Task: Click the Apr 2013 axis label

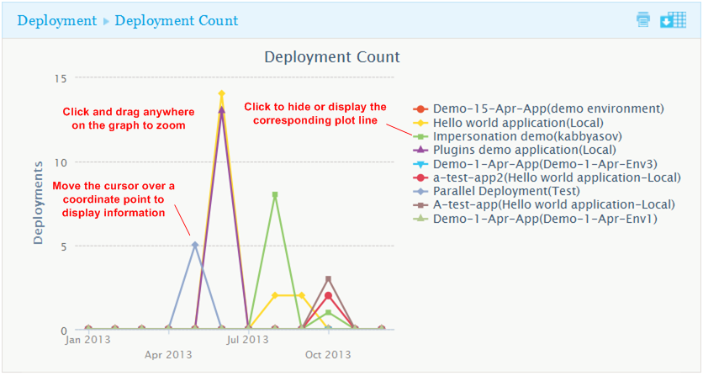Action: coord(168,355)
